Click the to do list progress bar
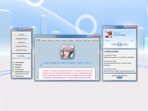This screenshot has height=111, width=148. click(x=22, y=58)
